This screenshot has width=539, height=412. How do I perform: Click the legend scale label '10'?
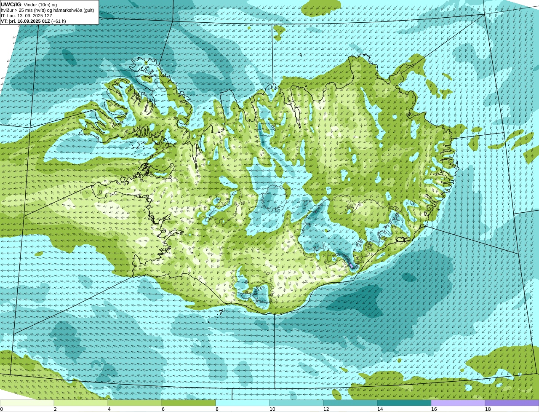(272, 409)
